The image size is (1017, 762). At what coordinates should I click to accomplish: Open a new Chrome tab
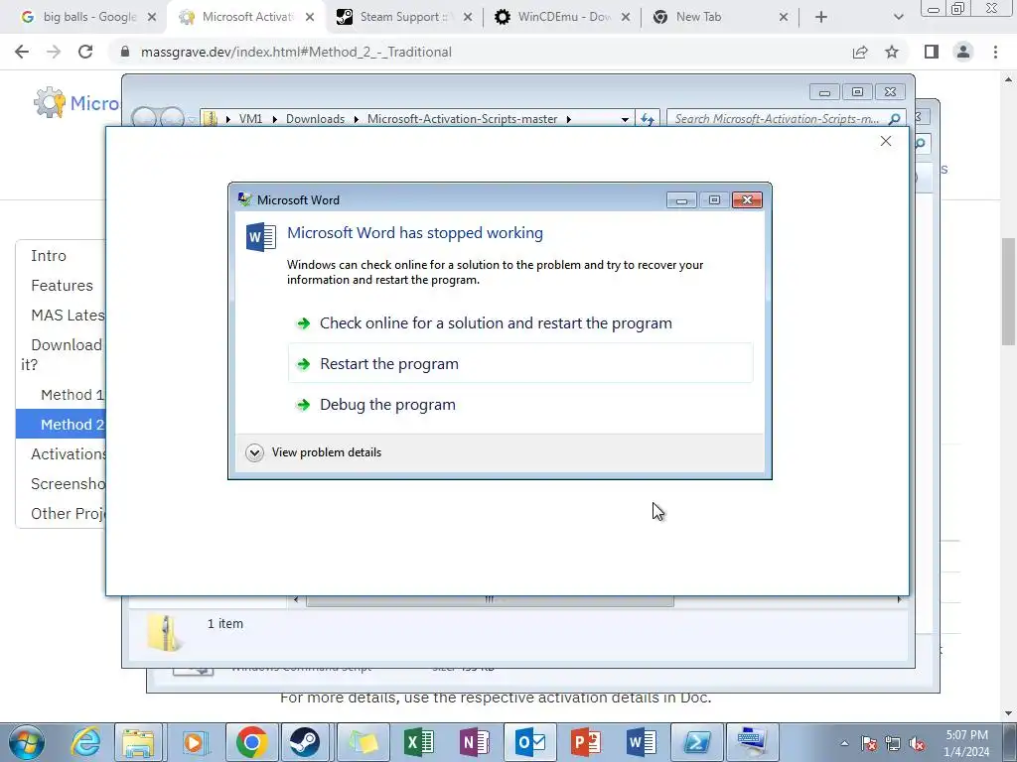(x=821, y=17)
